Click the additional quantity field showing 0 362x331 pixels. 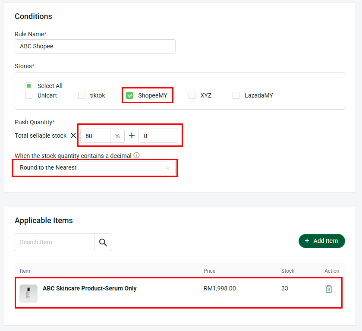[x=157, y=136]
